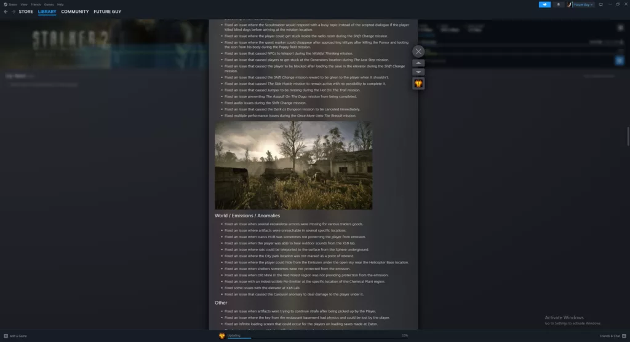The width and height of the screenshot is (630, 342).
Task: Open the COMMUNITY tab
Action: [74, 12]
